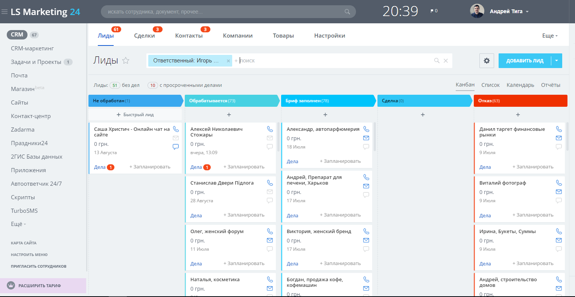Call Саша Христич via phone icon

pyautogui.click(x=176, y=129)
